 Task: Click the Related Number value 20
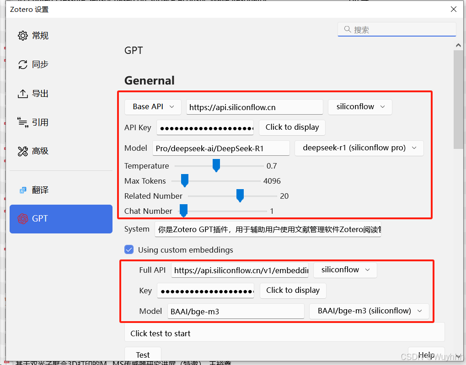pos(284,196)
